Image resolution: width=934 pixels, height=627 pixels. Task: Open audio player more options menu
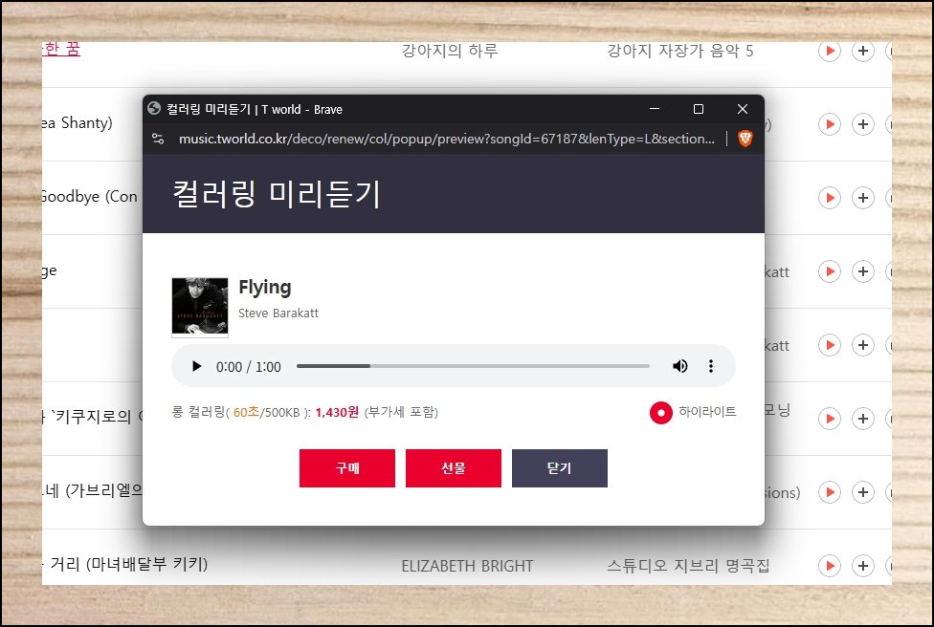tap(711, 366)
